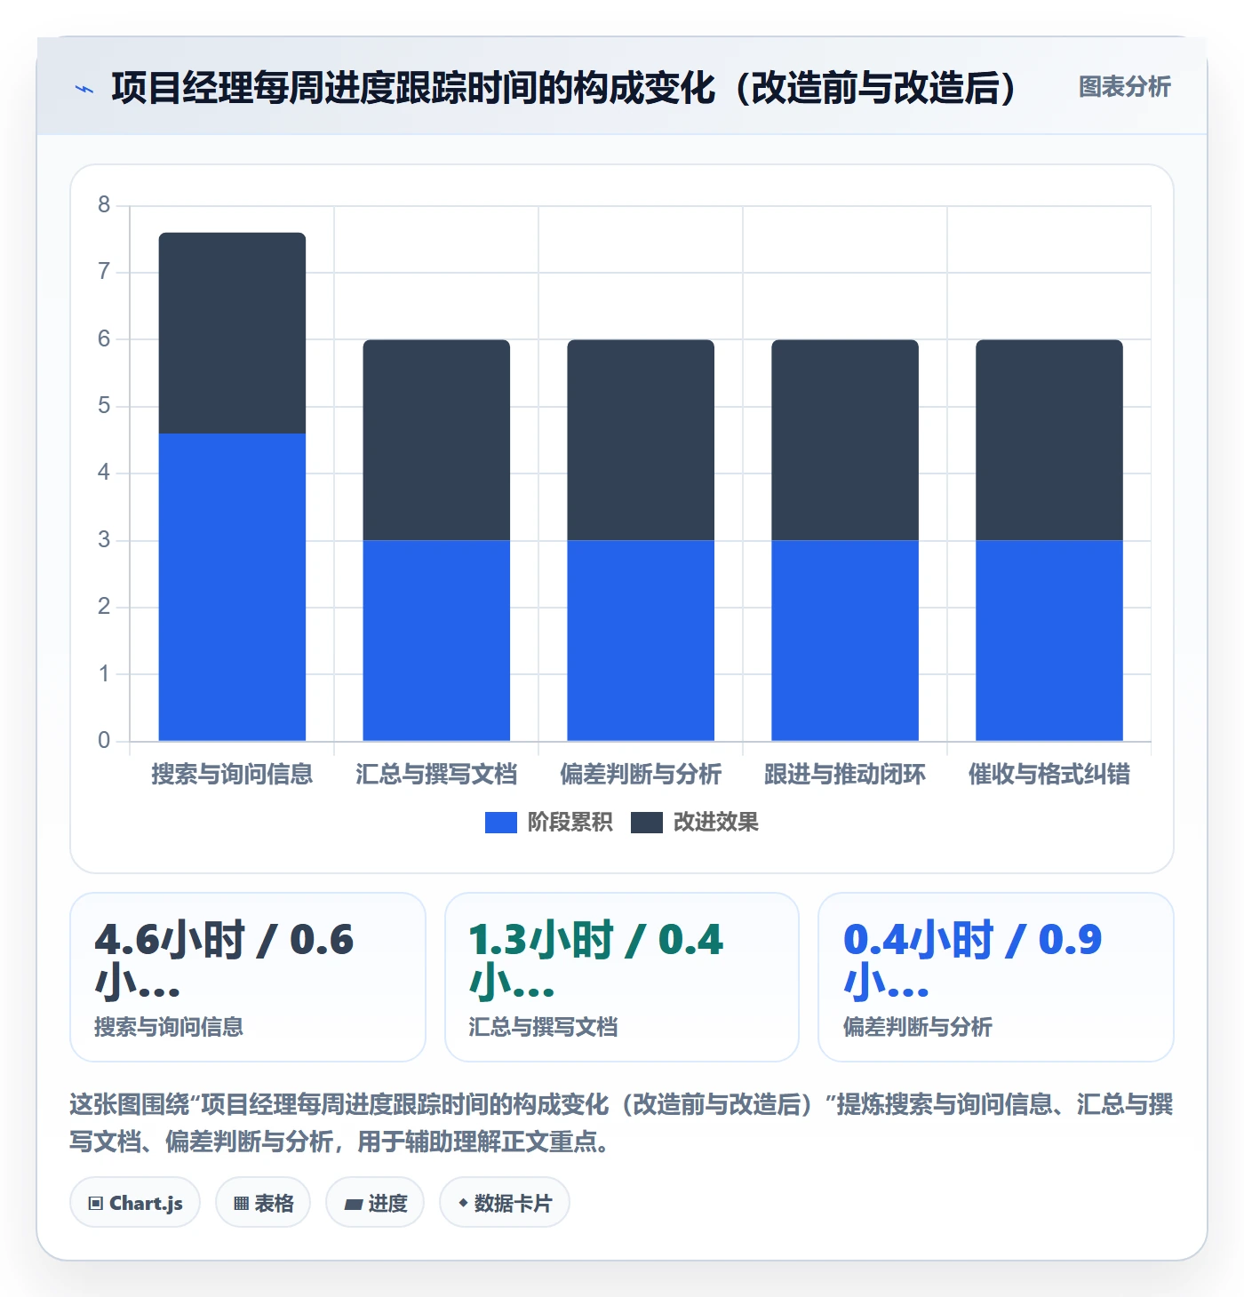Select the 进度 tag chip
Screen dimensions: 1244x1297
pos(375,1203)
